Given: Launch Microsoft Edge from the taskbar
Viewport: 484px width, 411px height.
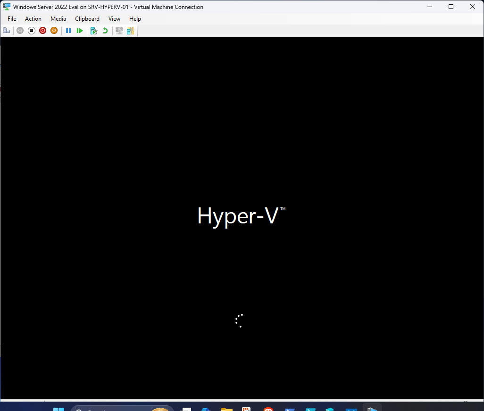Looking at the screenshot, I should [206, 408].
